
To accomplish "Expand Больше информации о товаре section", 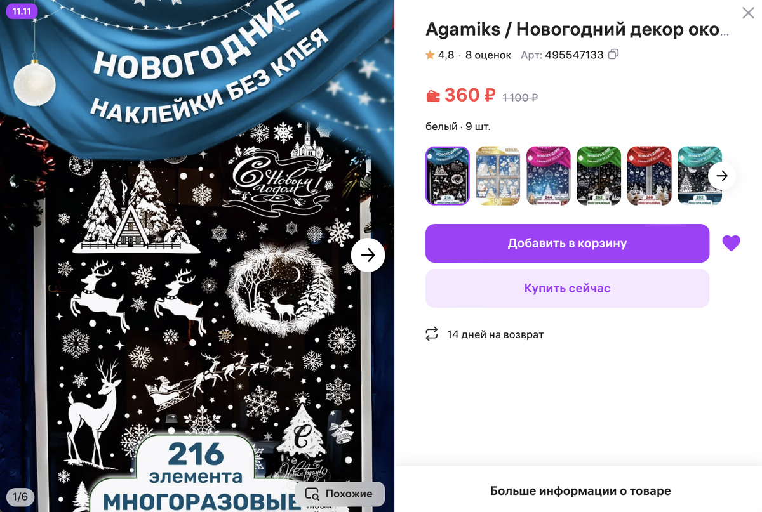I will point(580,491).
